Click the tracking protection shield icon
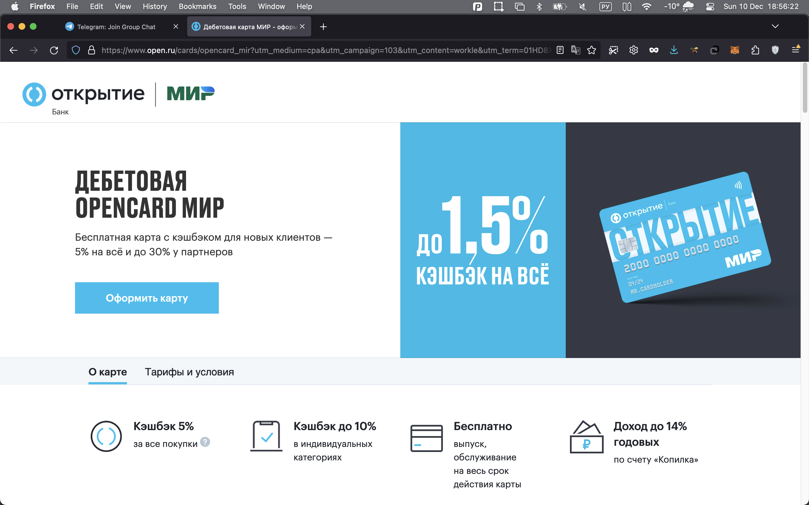This screenshot has width=809, height=505. (76, 50)
